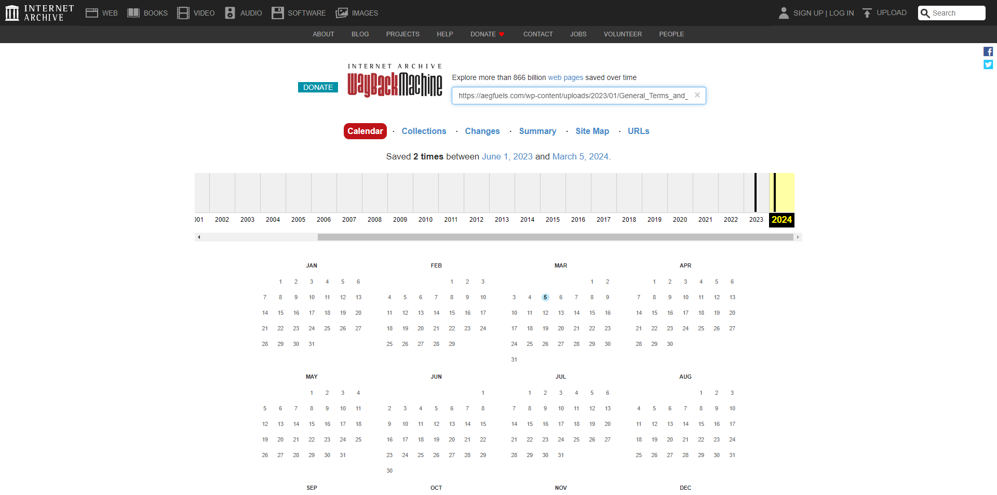Open the Audio section icon

230,13
